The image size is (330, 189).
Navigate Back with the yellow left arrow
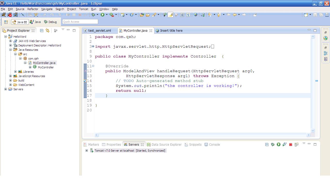(234, 15)
